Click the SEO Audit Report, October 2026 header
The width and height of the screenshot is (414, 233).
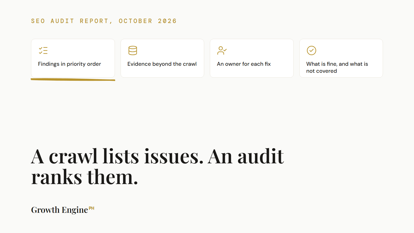point(104,21)
